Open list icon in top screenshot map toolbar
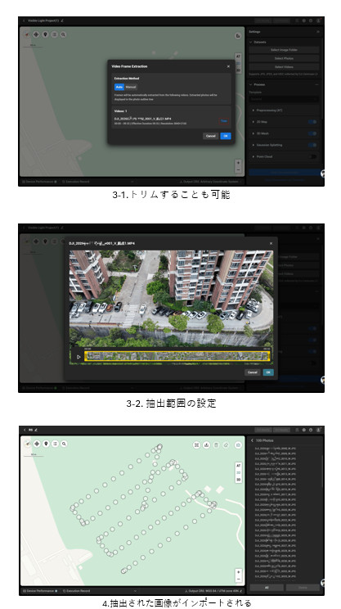Screen dimensions: 341x609 (54, 34)
